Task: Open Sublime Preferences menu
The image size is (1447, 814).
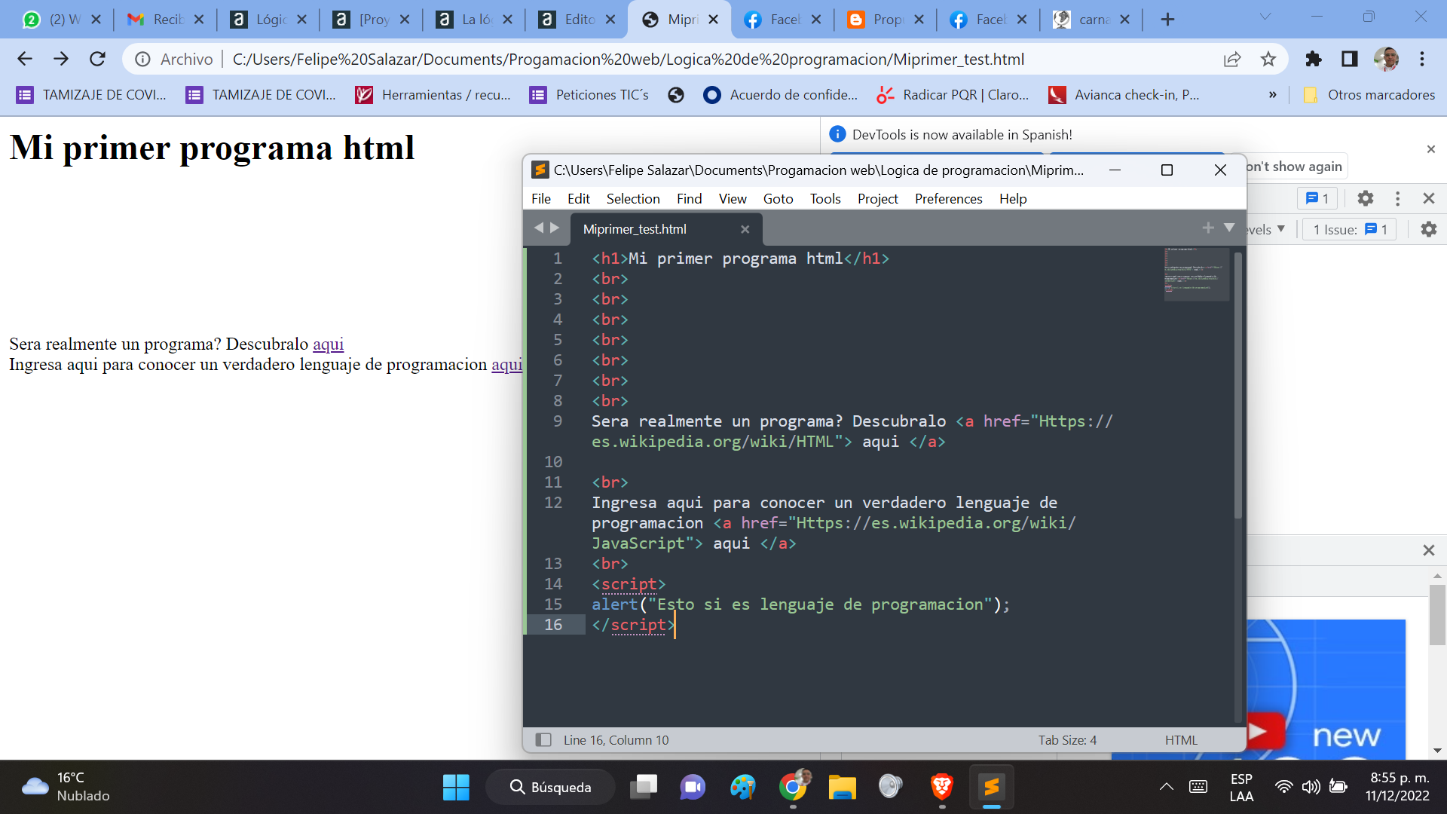Action: pyautogui.click(x=948, y=199)
